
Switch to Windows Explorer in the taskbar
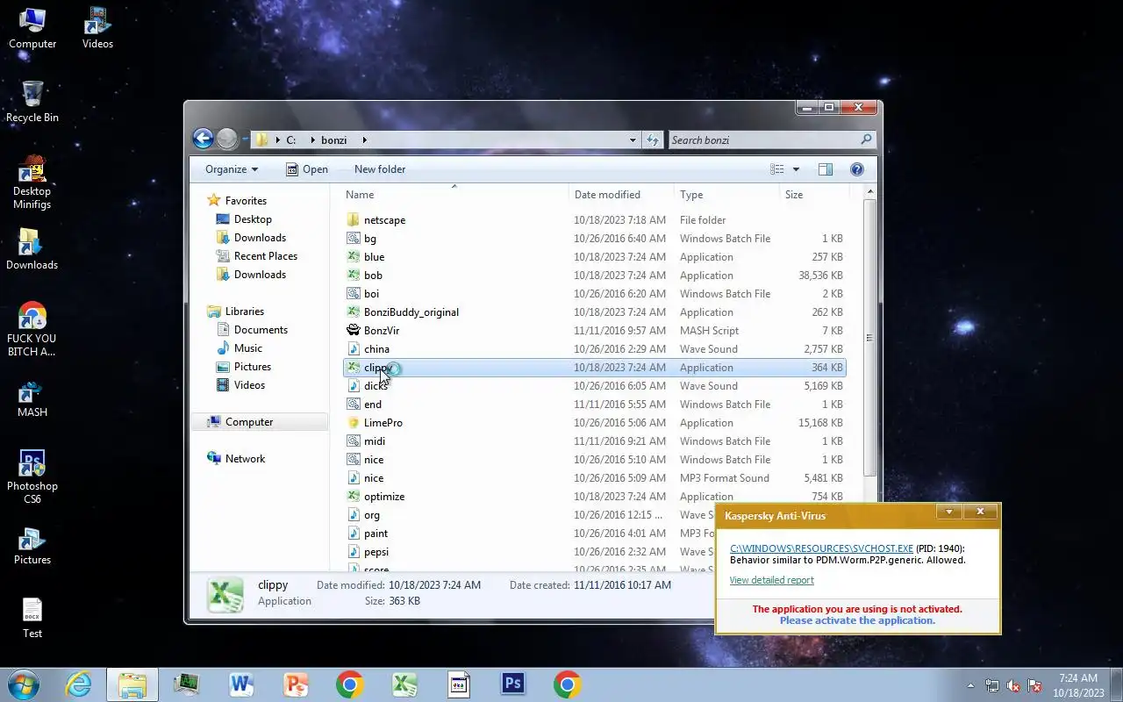132,684
